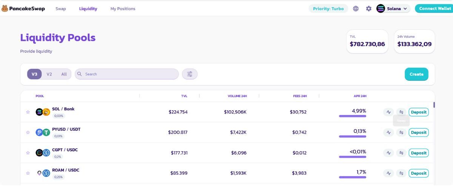The height and width of the screenshot is (186, 453).
Task: Click the Solana network logo icon
Action: tap(381, 8)
